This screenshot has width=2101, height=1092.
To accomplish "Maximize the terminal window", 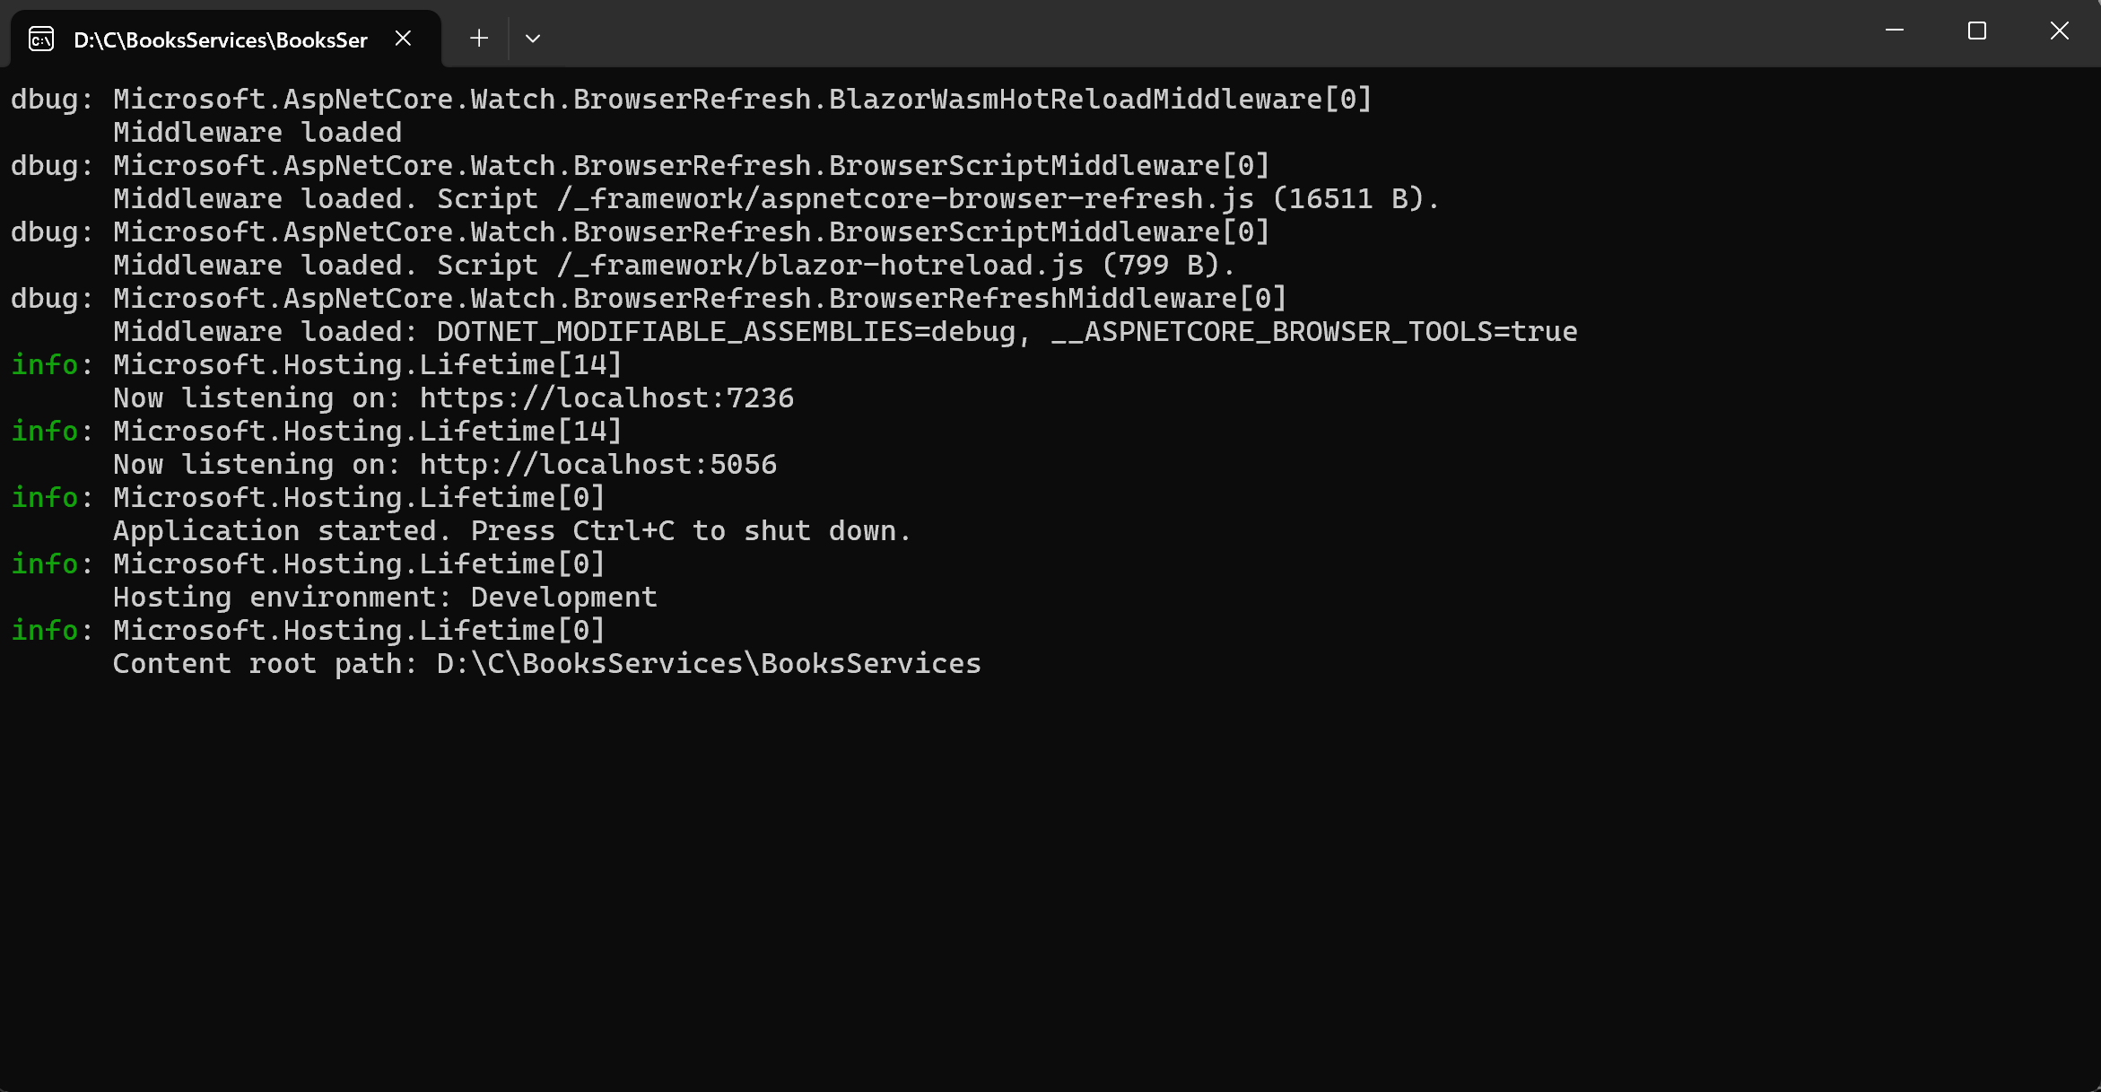I will click(x=1977, y=31).
